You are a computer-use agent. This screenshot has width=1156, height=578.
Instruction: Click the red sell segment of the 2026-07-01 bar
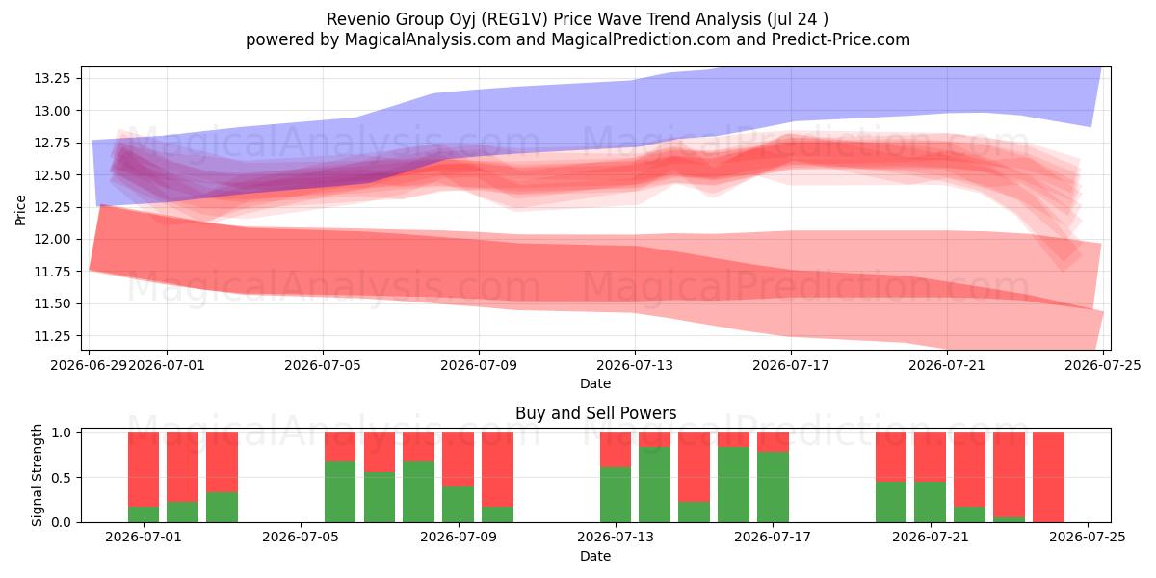[144, 469]
